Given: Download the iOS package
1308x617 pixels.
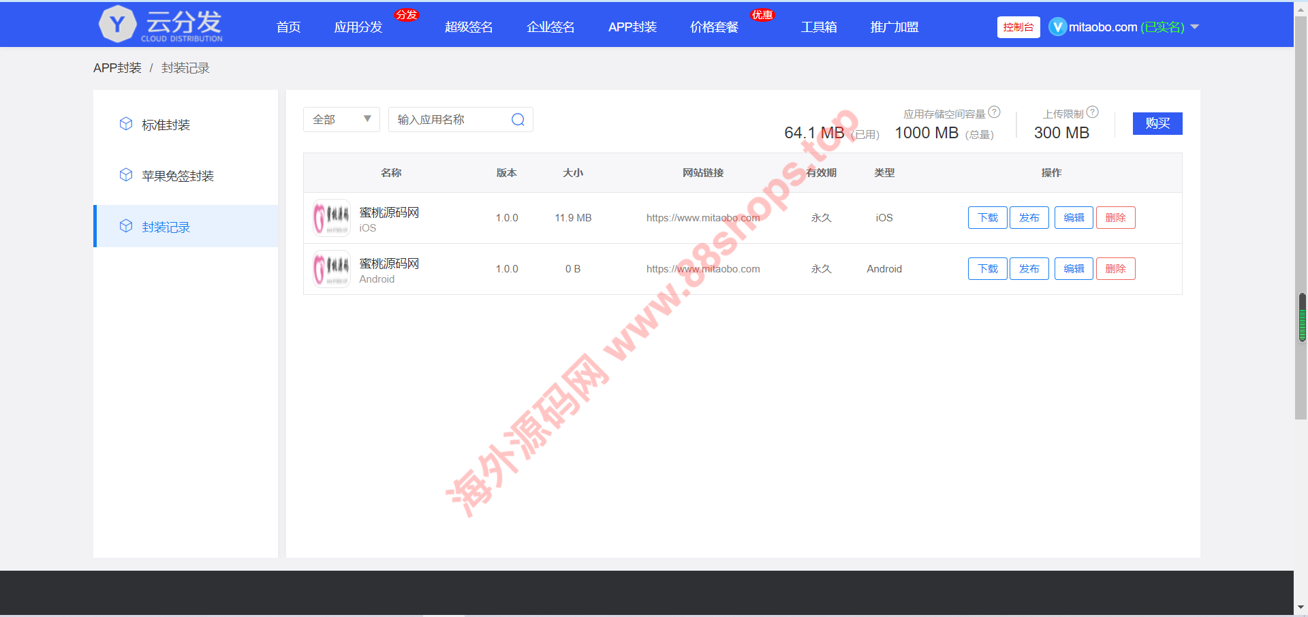Looking at the screenshot, I should [x=987, y=218].
